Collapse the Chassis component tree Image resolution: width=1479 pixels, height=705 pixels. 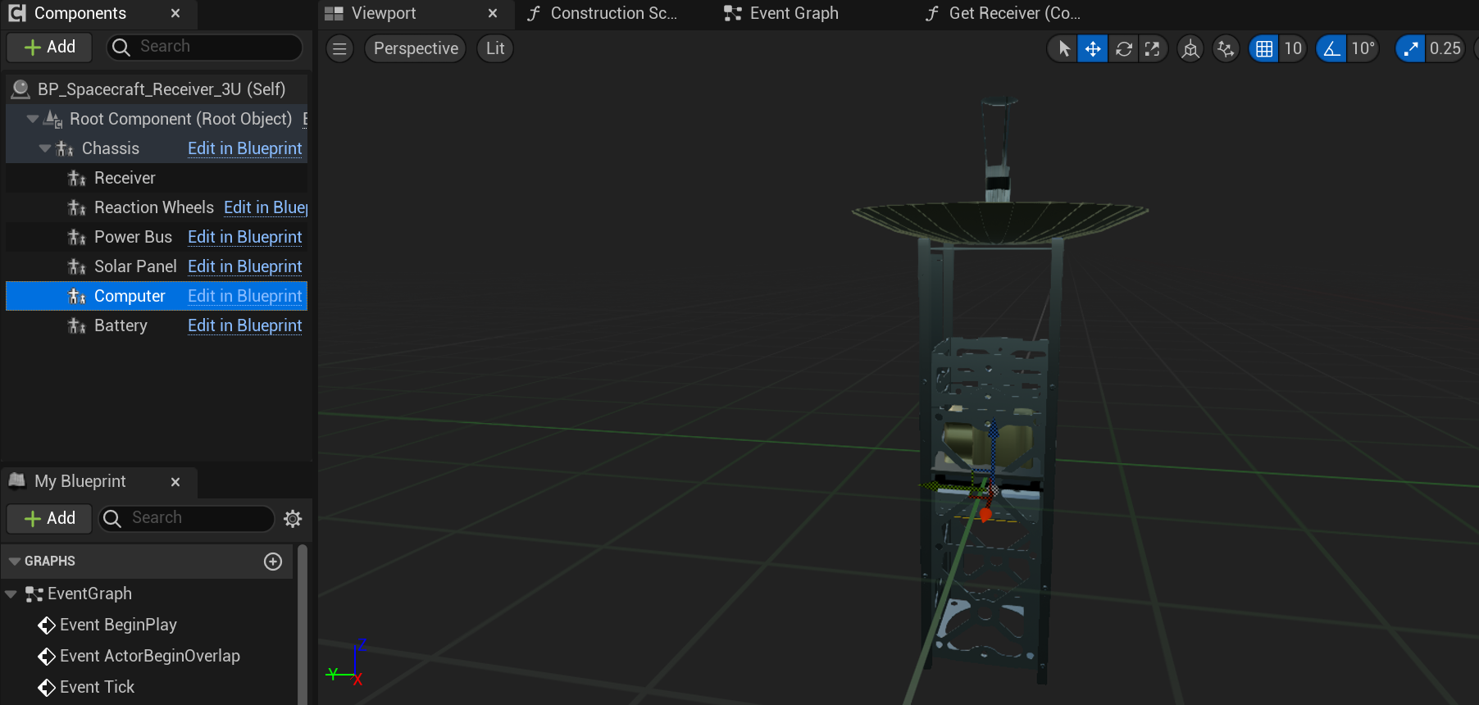(x=45, y=148)
